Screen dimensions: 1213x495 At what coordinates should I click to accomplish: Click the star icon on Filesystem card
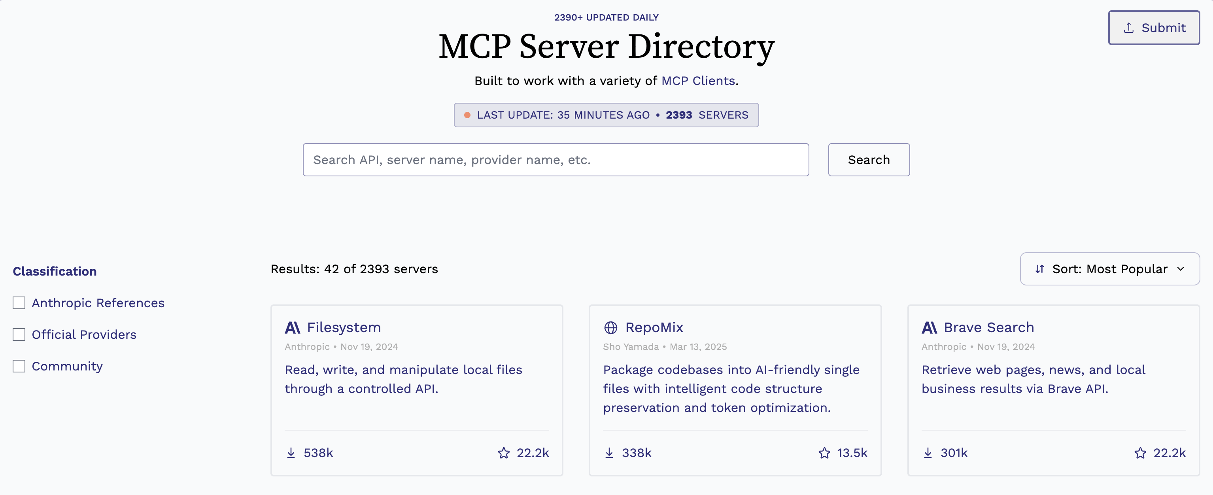click(503, 453)
